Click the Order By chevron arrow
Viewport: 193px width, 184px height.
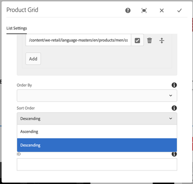tap(171, 96)
